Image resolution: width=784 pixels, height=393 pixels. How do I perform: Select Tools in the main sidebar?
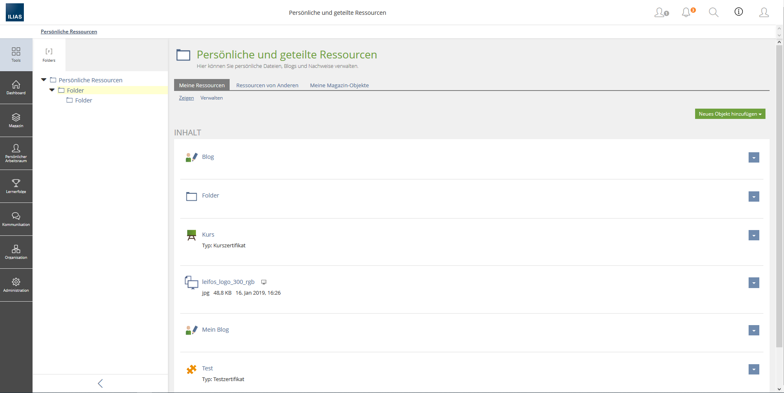(16, 55)
